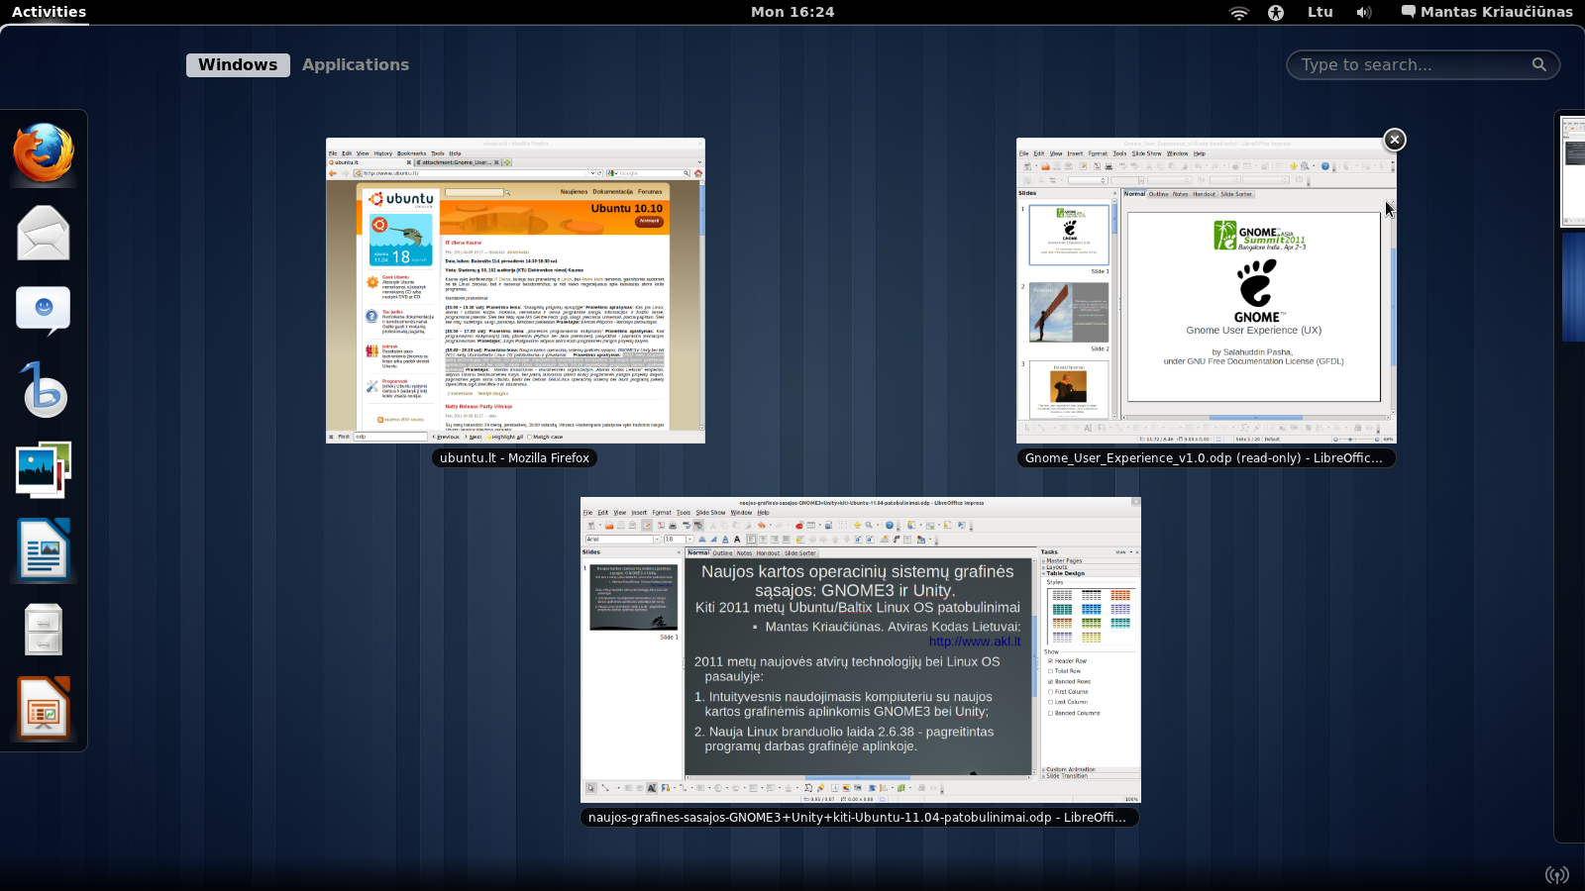Open the clock calendar dropdown
The height and width of the screenshot is (891, 1585).
coord(792,12)
